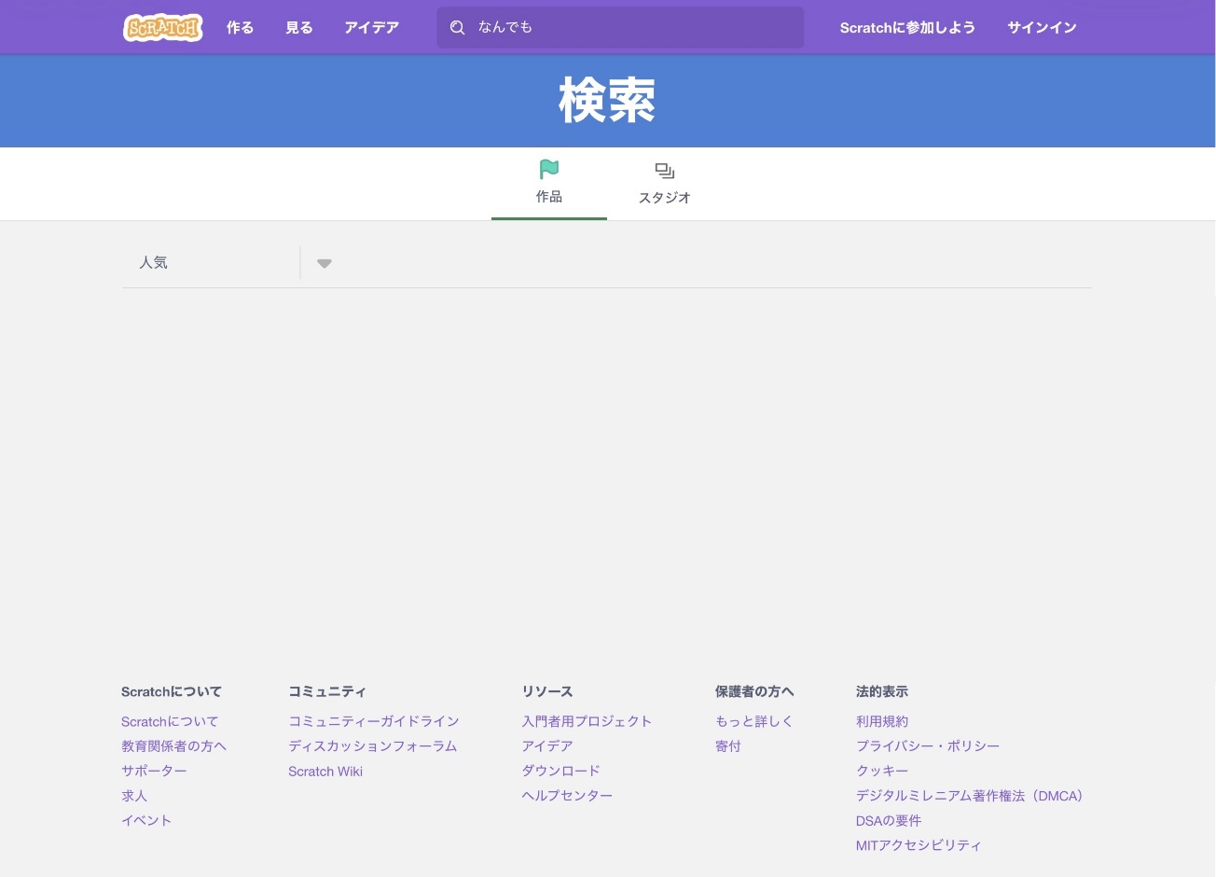1216x877 pixels.
Task: Open the footer アイデア link under リソース
Action: [547, 746]
